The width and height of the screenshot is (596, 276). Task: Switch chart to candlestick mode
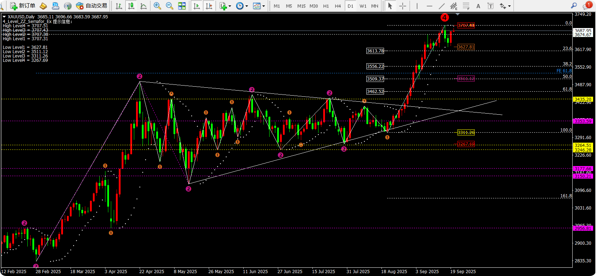point(131,6)
